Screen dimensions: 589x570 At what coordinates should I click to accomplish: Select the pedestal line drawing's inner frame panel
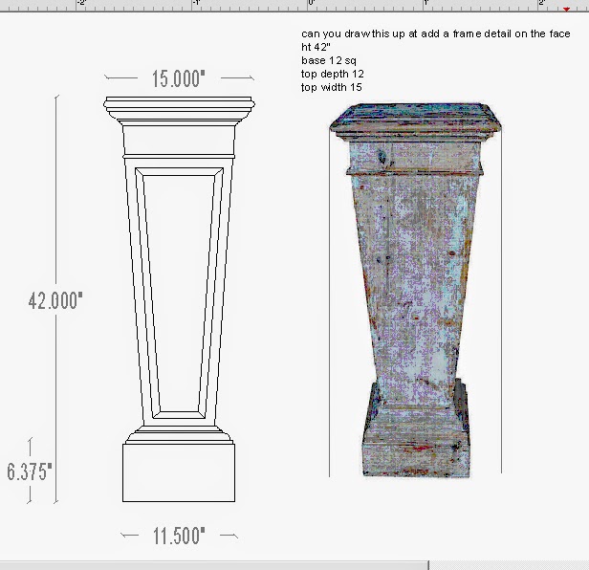(x=179, y=293)
